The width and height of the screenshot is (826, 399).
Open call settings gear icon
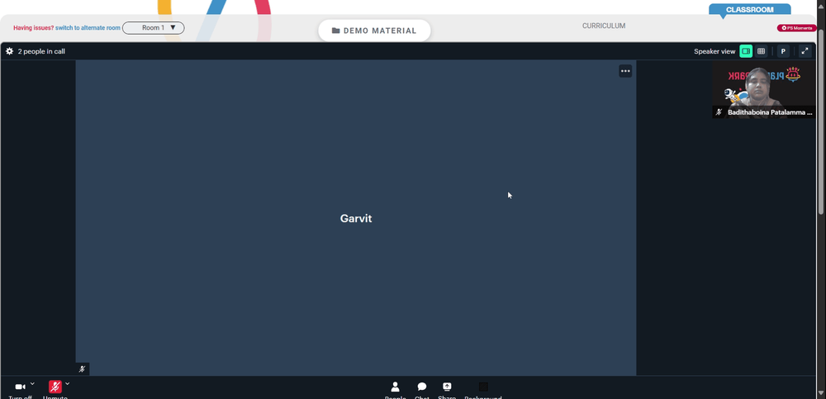pyautogui.click(x=9, y=51)
